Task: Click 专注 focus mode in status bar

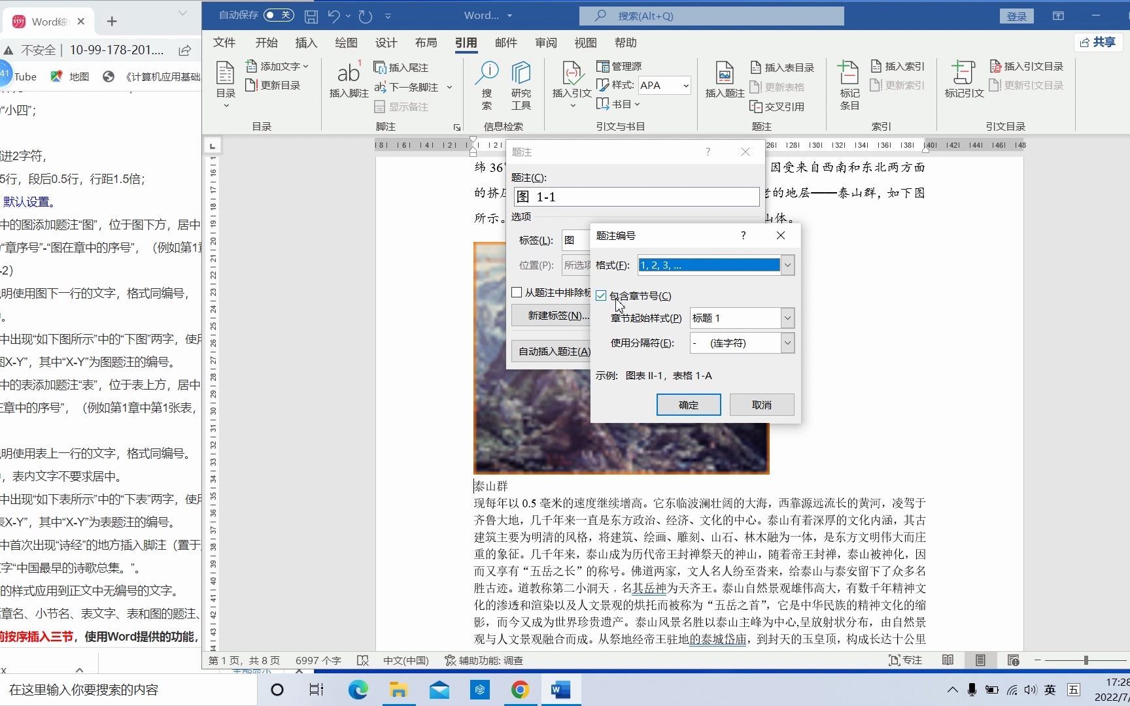Action: tap(905, 660)
